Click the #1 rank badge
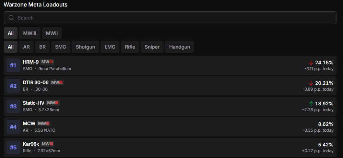 tap(13, 65)
